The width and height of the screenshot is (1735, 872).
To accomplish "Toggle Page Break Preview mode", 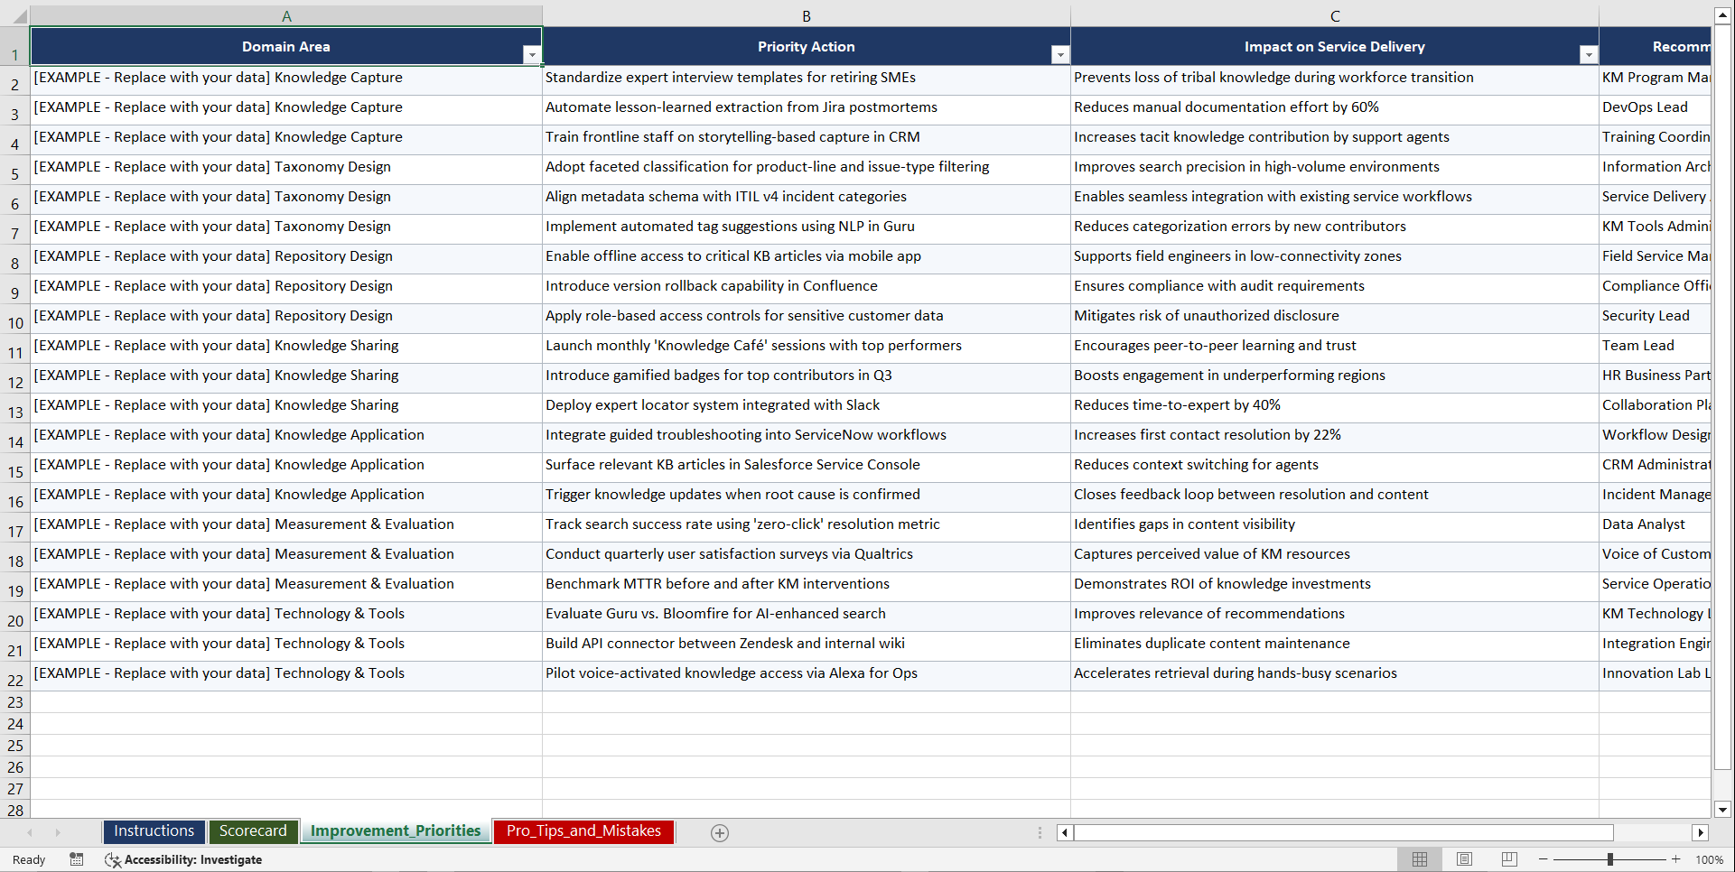I will (x=1508, y=859).
